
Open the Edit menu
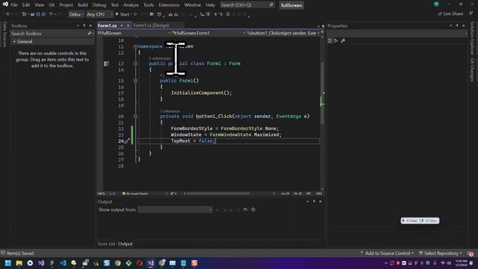pyautogui.click(x=26, y=5)
